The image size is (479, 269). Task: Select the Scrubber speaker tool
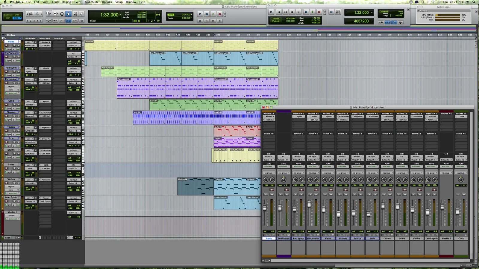point(75,14)
